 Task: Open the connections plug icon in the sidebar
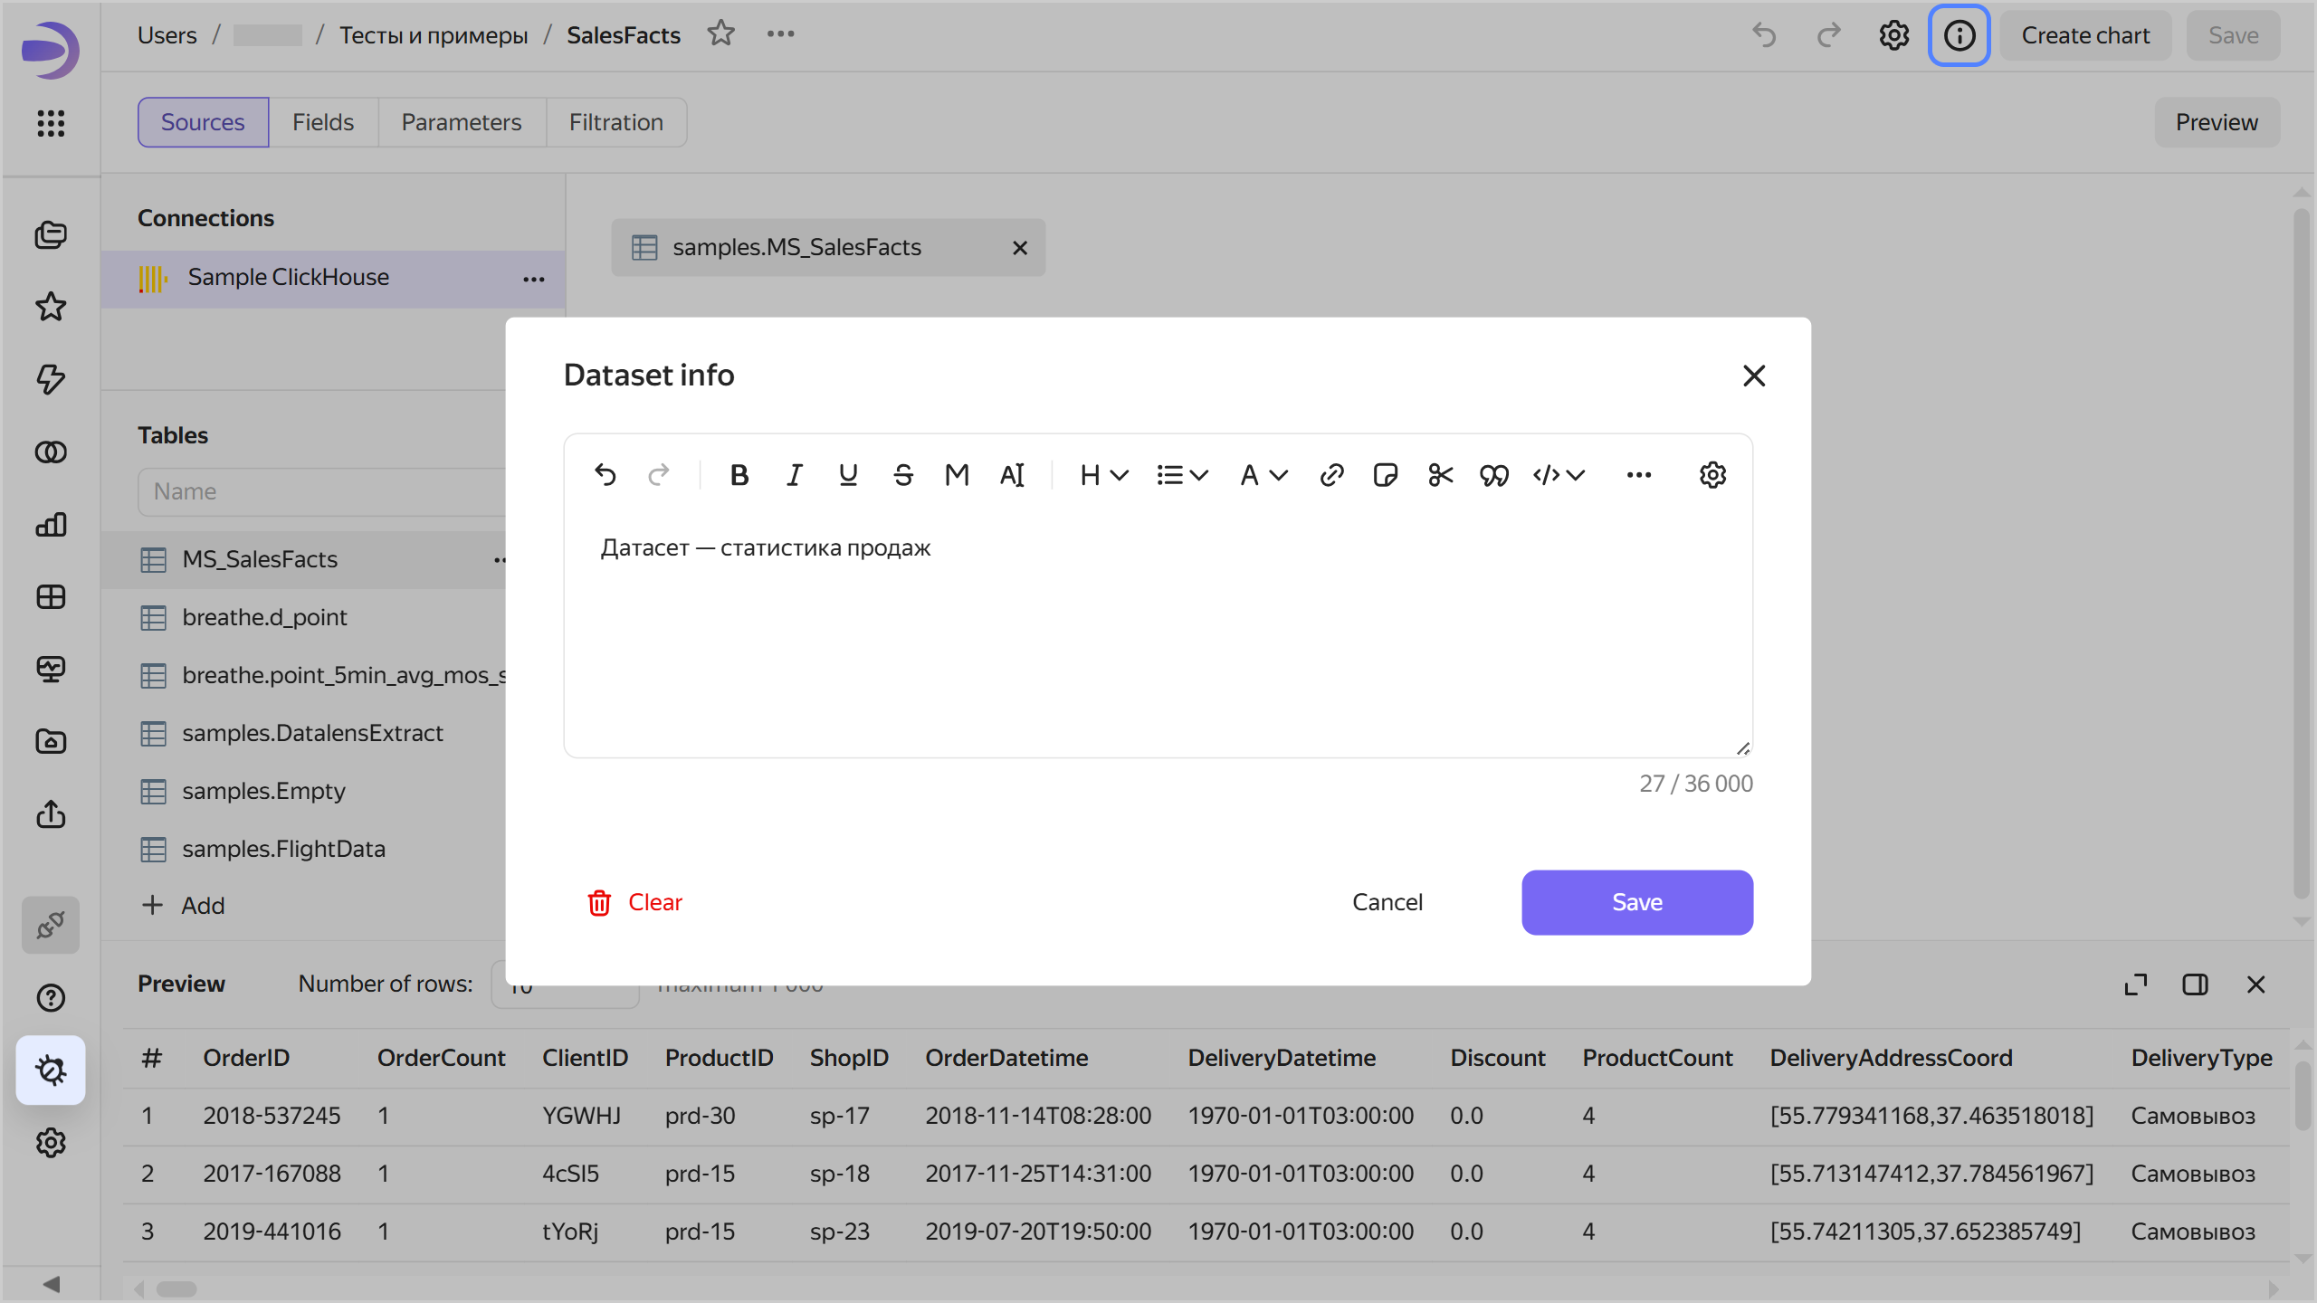(x=51, y=925)
